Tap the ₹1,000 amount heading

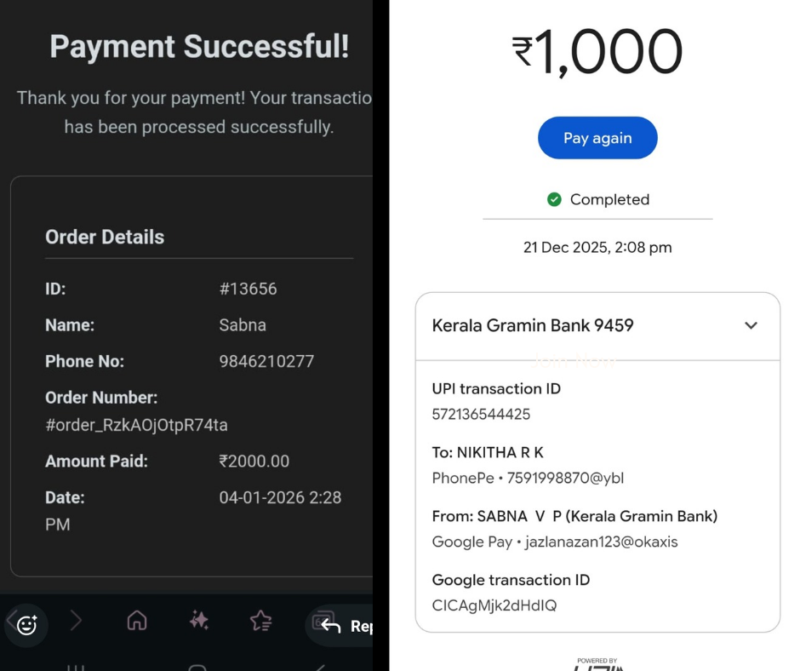point(597,53)
